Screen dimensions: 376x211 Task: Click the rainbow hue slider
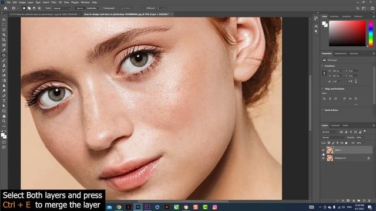coord(371,33)
